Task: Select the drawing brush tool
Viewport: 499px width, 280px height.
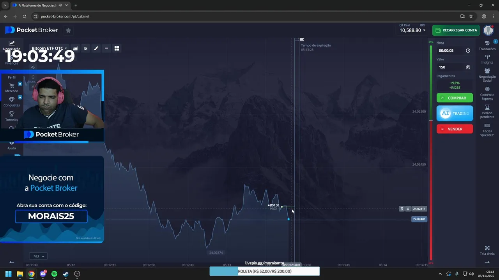Action: tap(96, 48)
